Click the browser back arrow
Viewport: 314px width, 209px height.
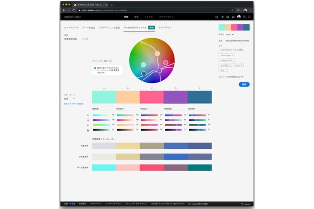pyautogui.click(x=64, y=10)
